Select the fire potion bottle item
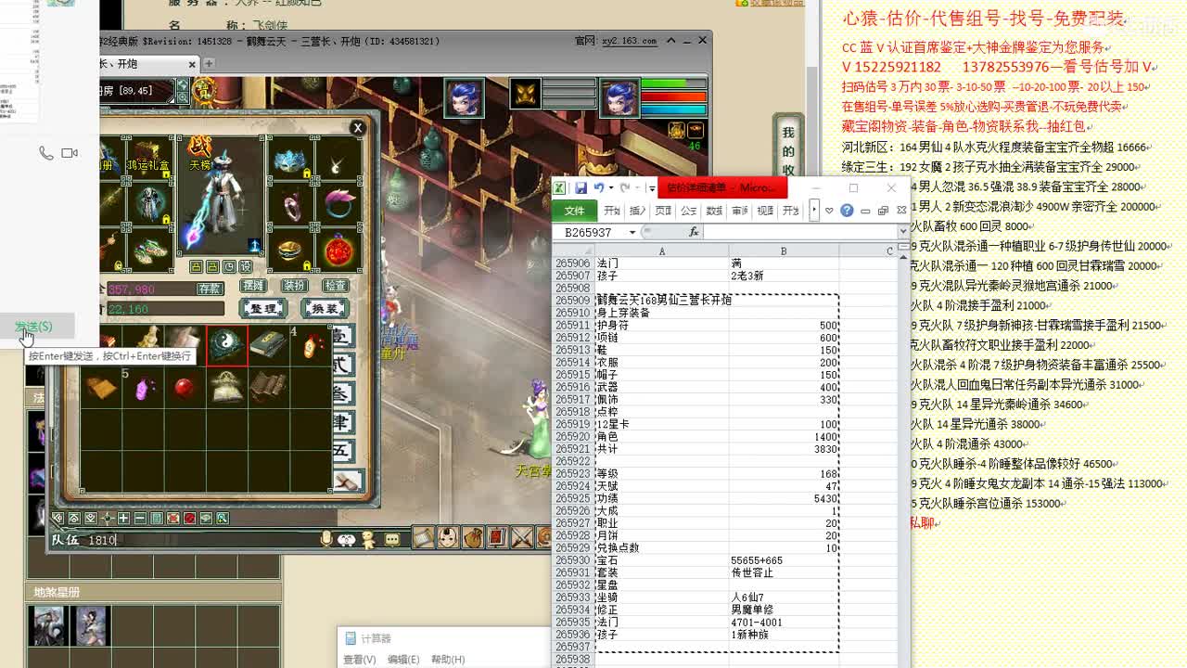This screenshot has height=668, width=1187. 311,345
